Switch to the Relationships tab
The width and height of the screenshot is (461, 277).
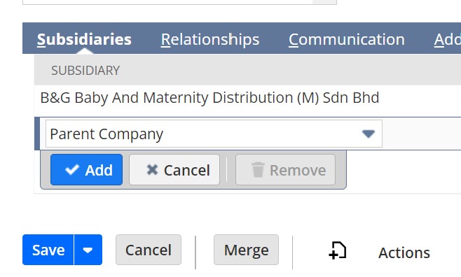(210, 39)
